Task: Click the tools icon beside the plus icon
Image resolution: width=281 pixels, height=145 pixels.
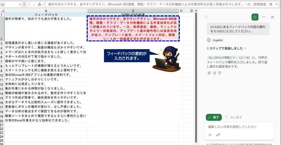Action: (x=218, y=135)
